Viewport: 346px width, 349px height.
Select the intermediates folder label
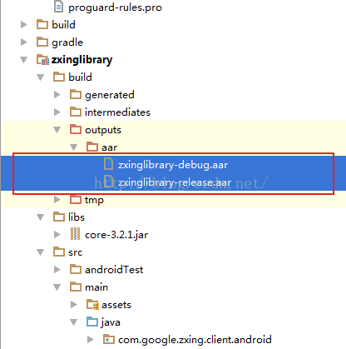click(117, 112)
